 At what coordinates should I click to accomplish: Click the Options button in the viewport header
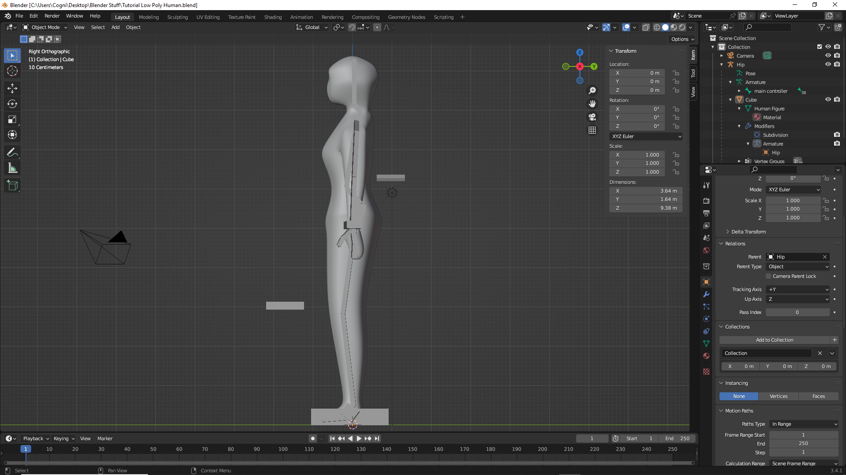coord(682,39)
